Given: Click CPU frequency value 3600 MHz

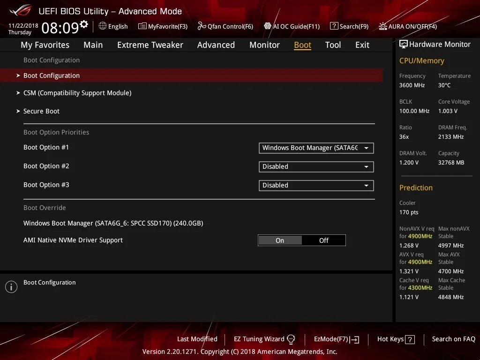Looking at the screenshot, I should (412, 85).
